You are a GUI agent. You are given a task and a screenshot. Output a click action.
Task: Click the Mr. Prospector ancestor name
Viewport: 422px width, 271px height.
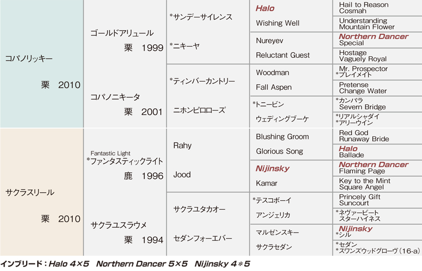[x=363, y=69]
